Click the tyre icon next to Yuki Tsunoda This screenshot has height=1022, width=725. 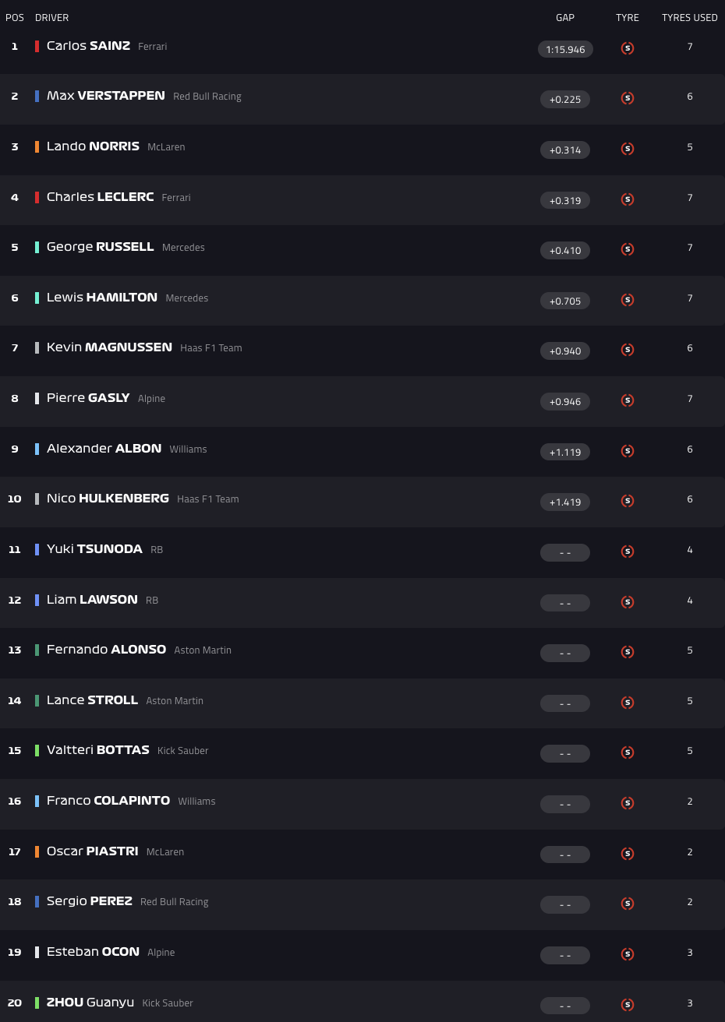click(x=628, y=552)
